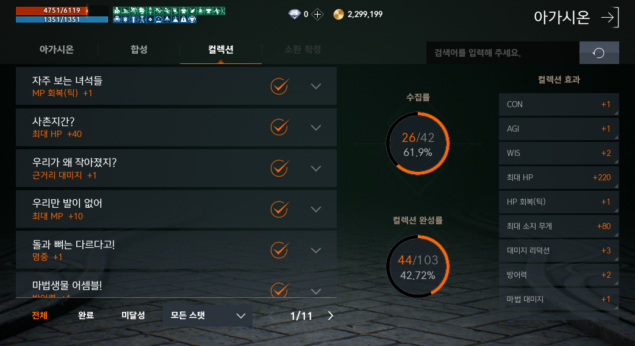Expand the 돌과 뼈는 다르다고! entry
Screen dimensions: 635x346
(316, 250)
